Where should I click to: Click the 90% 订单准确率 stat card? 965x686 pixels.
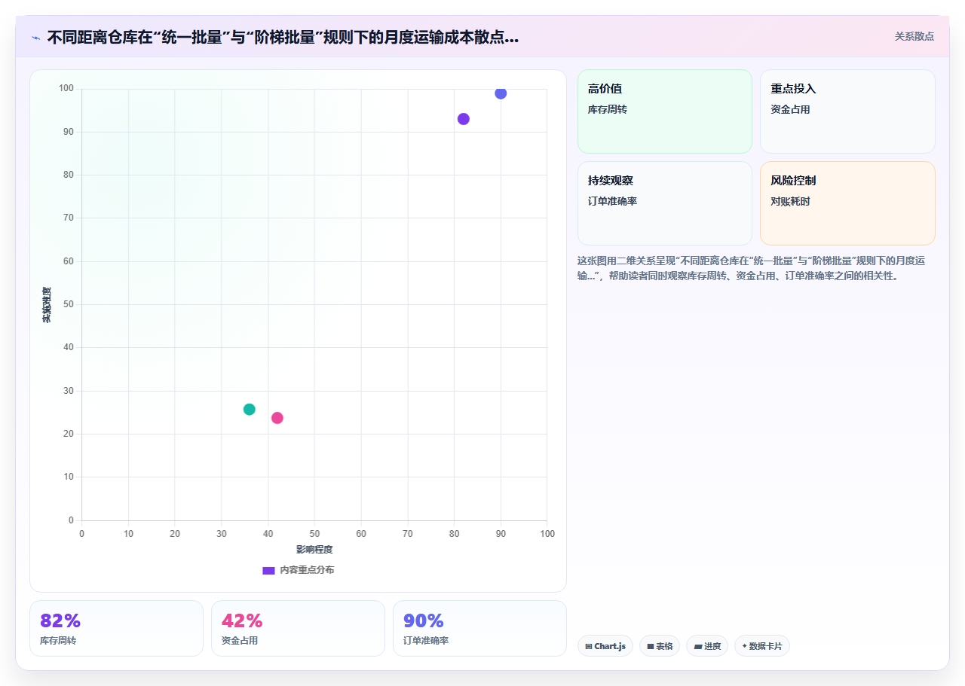pos(479,628)
